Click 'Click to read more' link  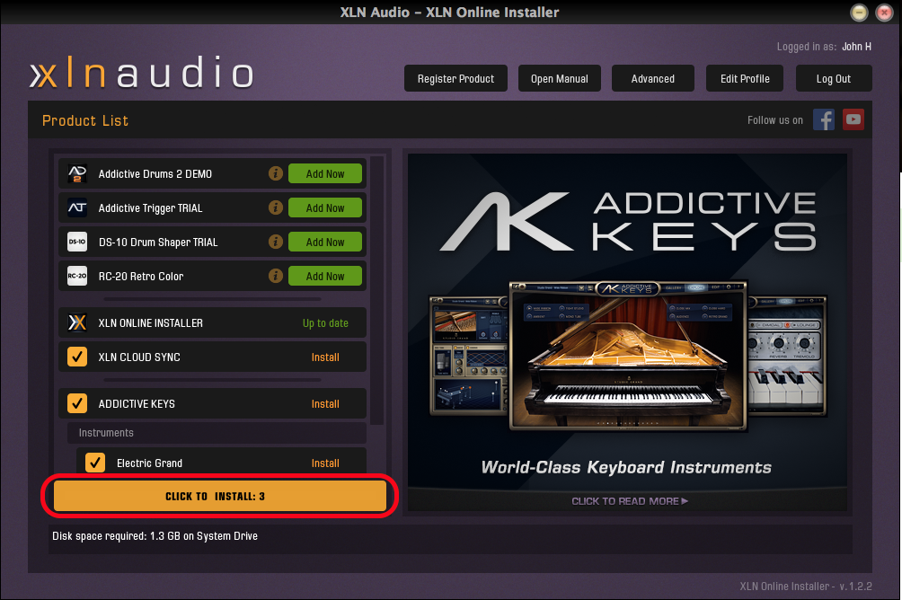click(629, 501)
